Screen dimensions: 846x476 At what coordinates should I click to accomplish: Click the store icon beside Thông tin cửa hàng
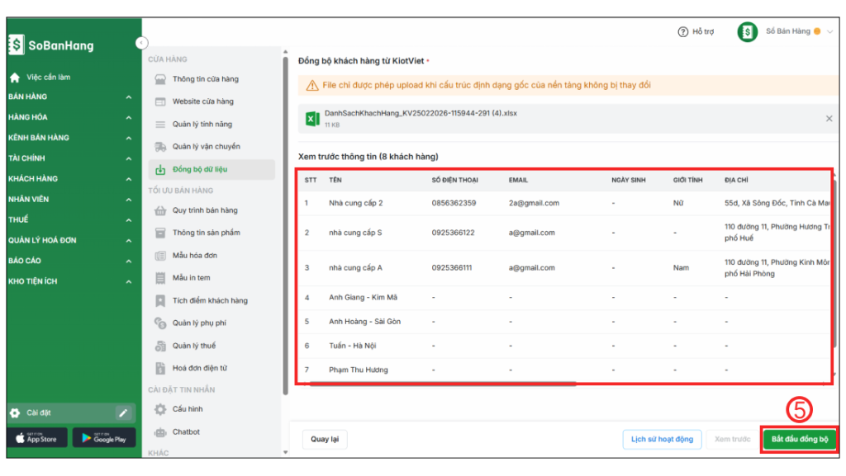point(160,79)
